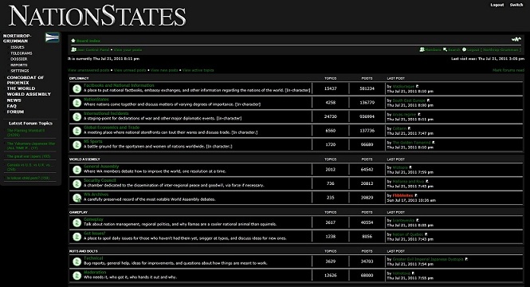Screen dimensions: 530x287
Task: Go to Concordat of Phoenix region
Action: click(x=26, y=80)
